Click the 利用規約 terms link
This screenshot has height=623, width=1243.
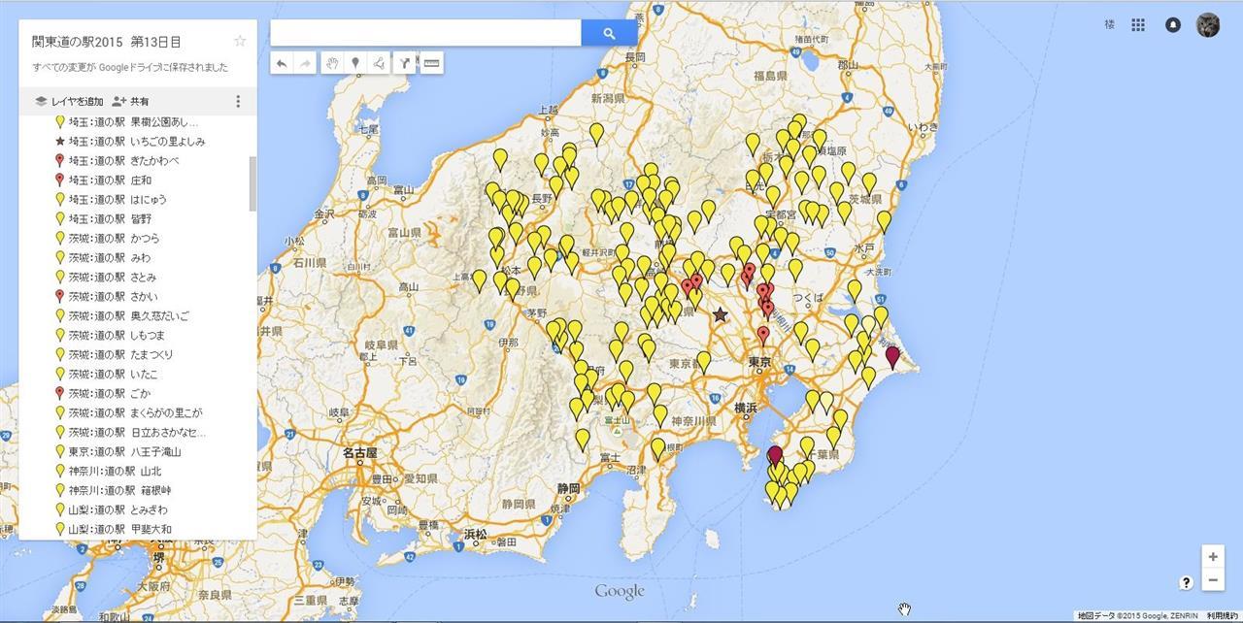(x=1223, y=616)
